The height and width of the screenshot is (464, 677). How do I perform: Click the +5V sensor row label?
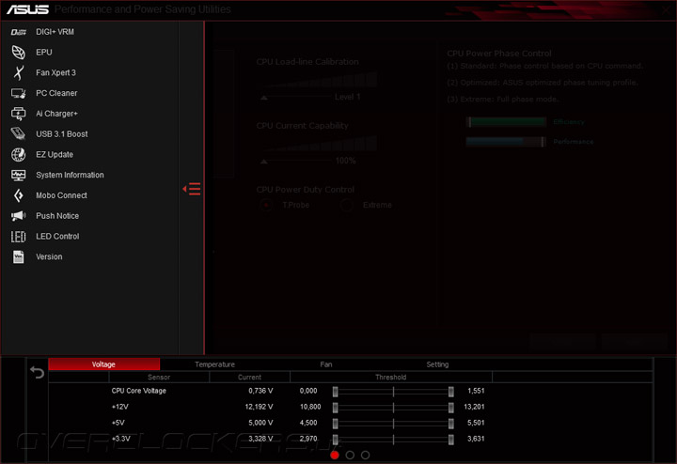pos(118,423)
